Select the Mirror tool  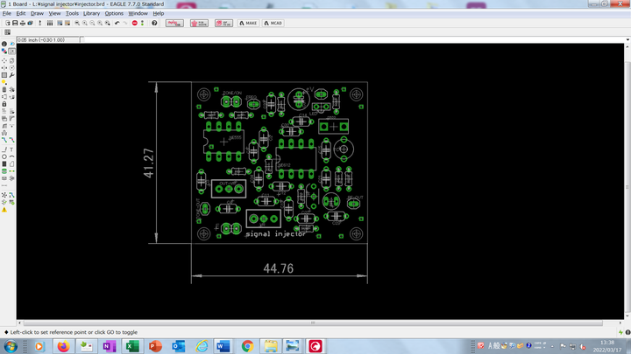pos(4,68)
